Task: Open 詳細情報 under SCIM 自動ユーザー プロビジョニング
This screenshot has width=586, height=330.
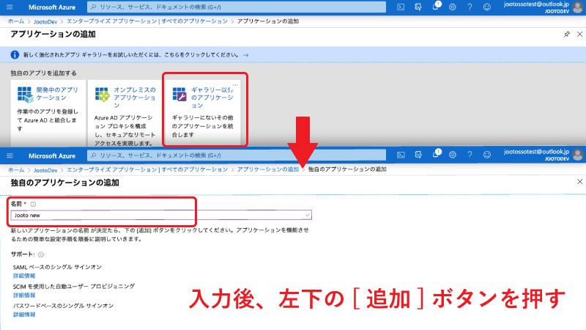Action: click(24, 296)
